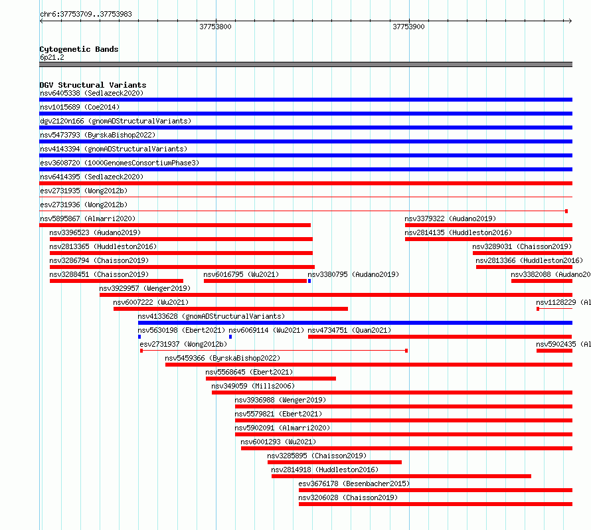591x530 pixels.
Task: Open nsv1128229 variant label
Action: coord(563,302)
